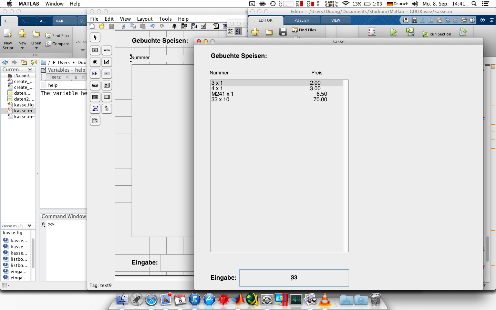
Task: Expand the Open dropdown arrow
Action: click(x=36, y=48)
